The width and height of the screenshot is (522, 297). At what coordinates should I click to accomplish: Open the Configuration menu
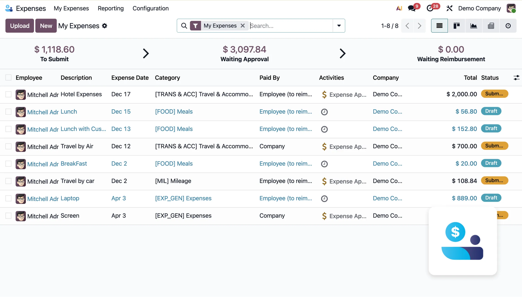(151, 8)
